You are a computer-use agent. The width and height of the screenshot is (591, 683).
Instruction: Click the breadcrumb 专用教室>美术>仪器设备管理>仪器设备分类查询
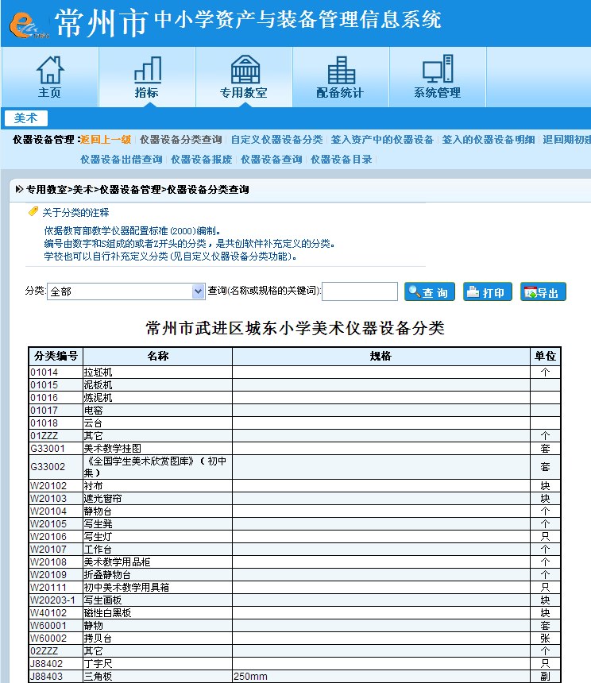137,189
